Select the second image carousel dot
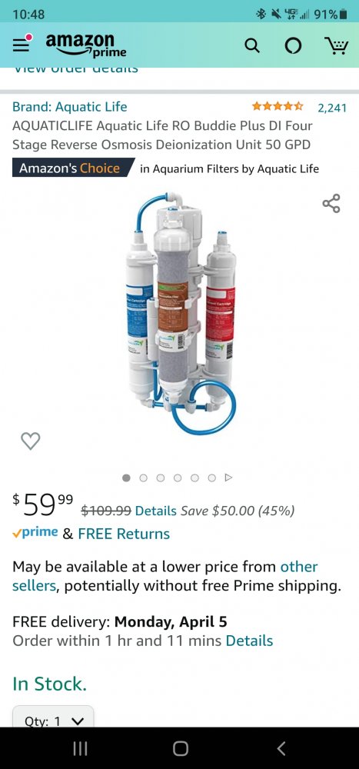This screenshot has height=769, width=359. (x=143, y=478)
